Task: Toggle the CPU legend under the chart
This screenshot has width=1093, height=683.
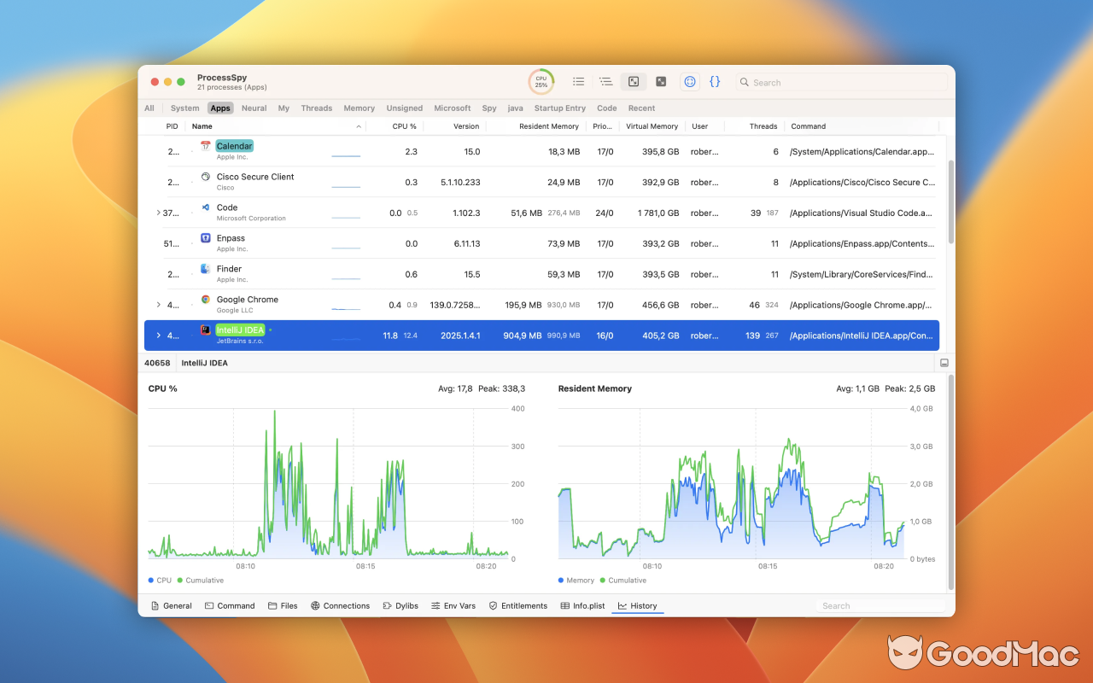Action: point(160,580)
